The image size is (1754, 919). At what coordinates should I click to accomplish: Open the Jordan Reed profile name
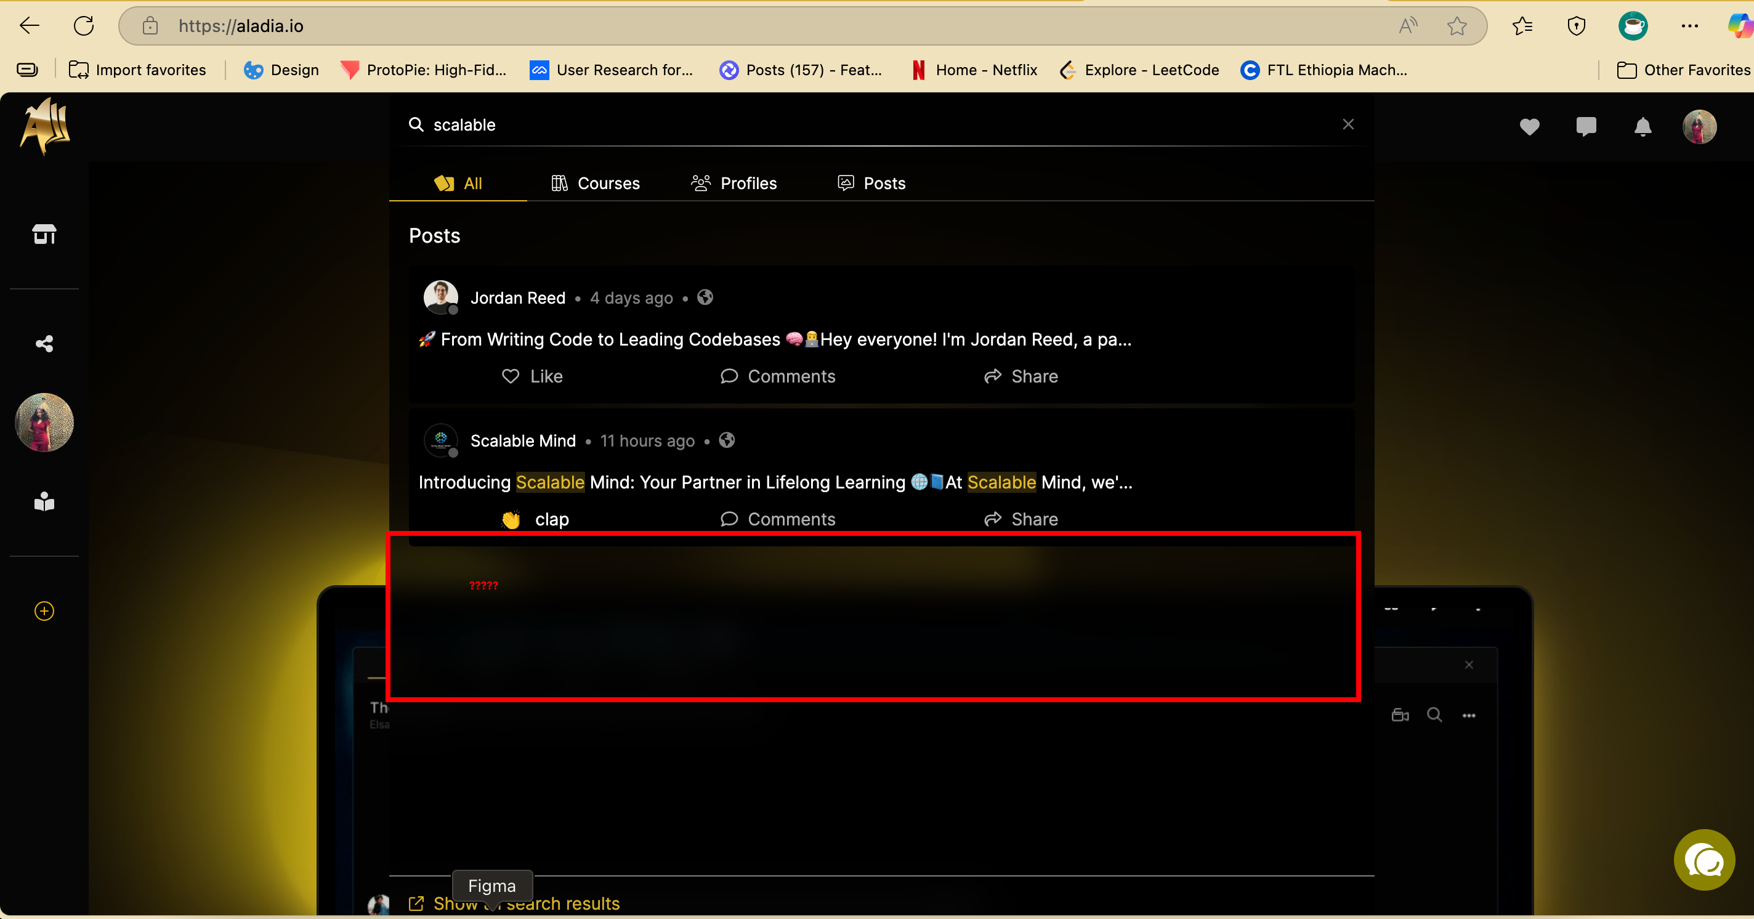pyautogui.click(x=517, y=298)
